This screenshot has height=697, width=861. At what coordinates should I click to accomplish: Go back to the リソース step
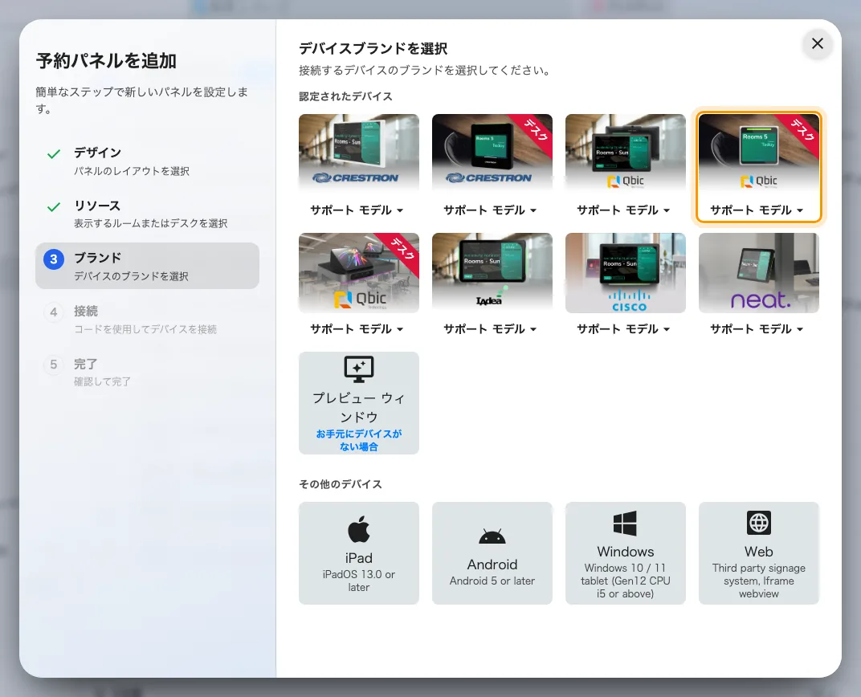[x=147, y=214]
